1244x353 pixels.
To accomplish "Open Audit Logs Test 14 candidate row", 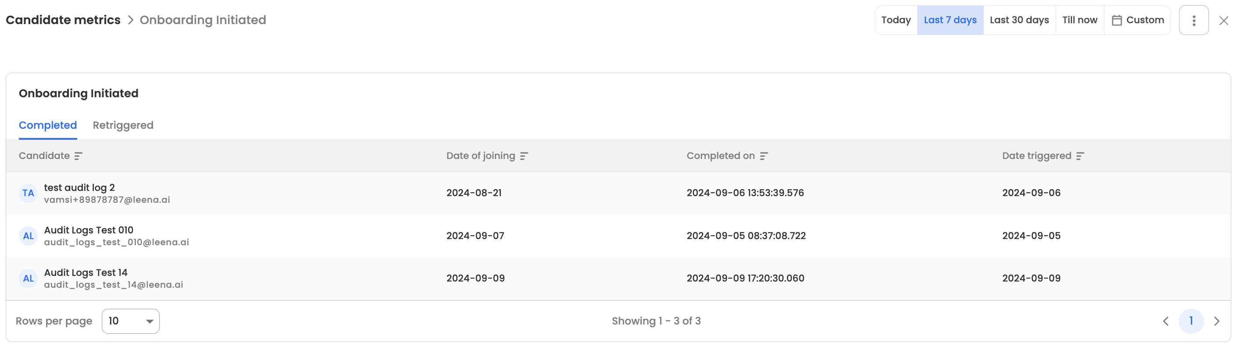I will [618, 279].
